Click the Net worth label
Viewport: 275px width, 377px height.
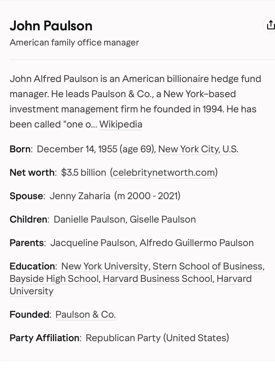point(32,172)
